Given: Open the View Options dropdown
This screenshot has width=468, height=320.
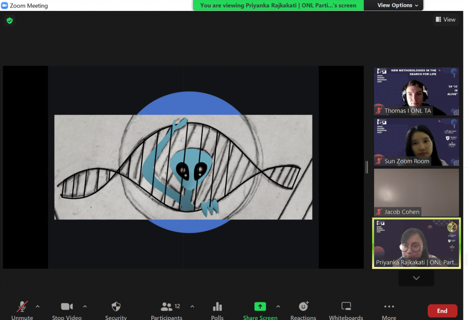Looking at the screenshot, I should (397, 5).
